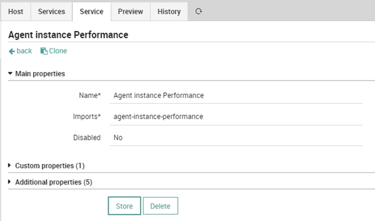Open the Disabled dropdown showing No

pos(236,138)
